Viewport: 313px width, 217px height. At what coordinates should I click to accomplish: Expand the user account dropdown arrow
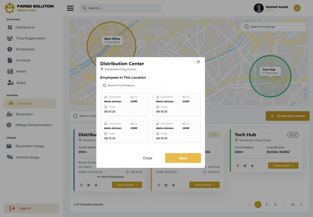coord(297,8)
